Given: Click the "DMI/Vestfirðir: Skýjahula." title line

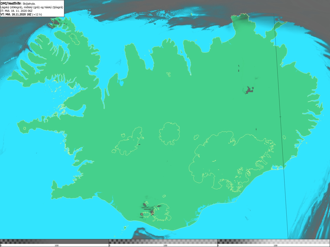Looking at the screenshot, I should pos(18,3).
